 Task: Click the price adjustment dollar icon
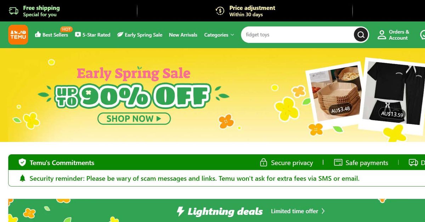pyautogui.click(x=220, y=11)
